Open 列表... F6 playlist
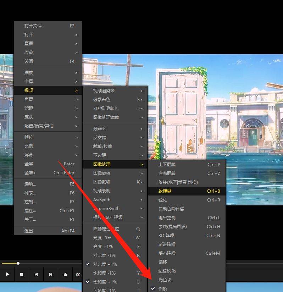The height and width of the screenshot is (292, 283). [48, 193]
